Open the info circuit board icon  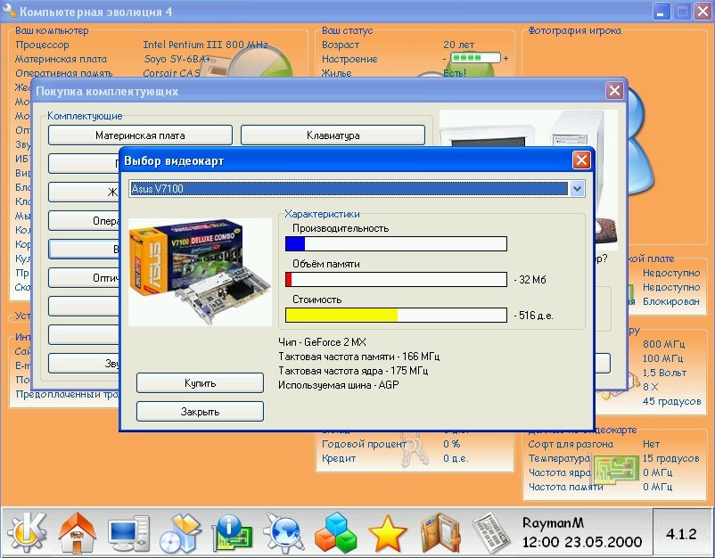[x=232, y=532]
